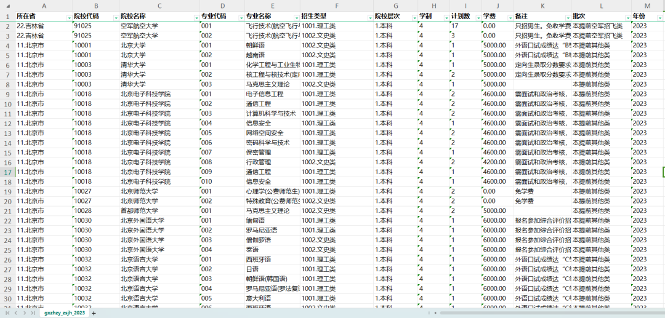Select row 8 header
The height and width of the screenshot is (318, 665).
tap(7, 84)
